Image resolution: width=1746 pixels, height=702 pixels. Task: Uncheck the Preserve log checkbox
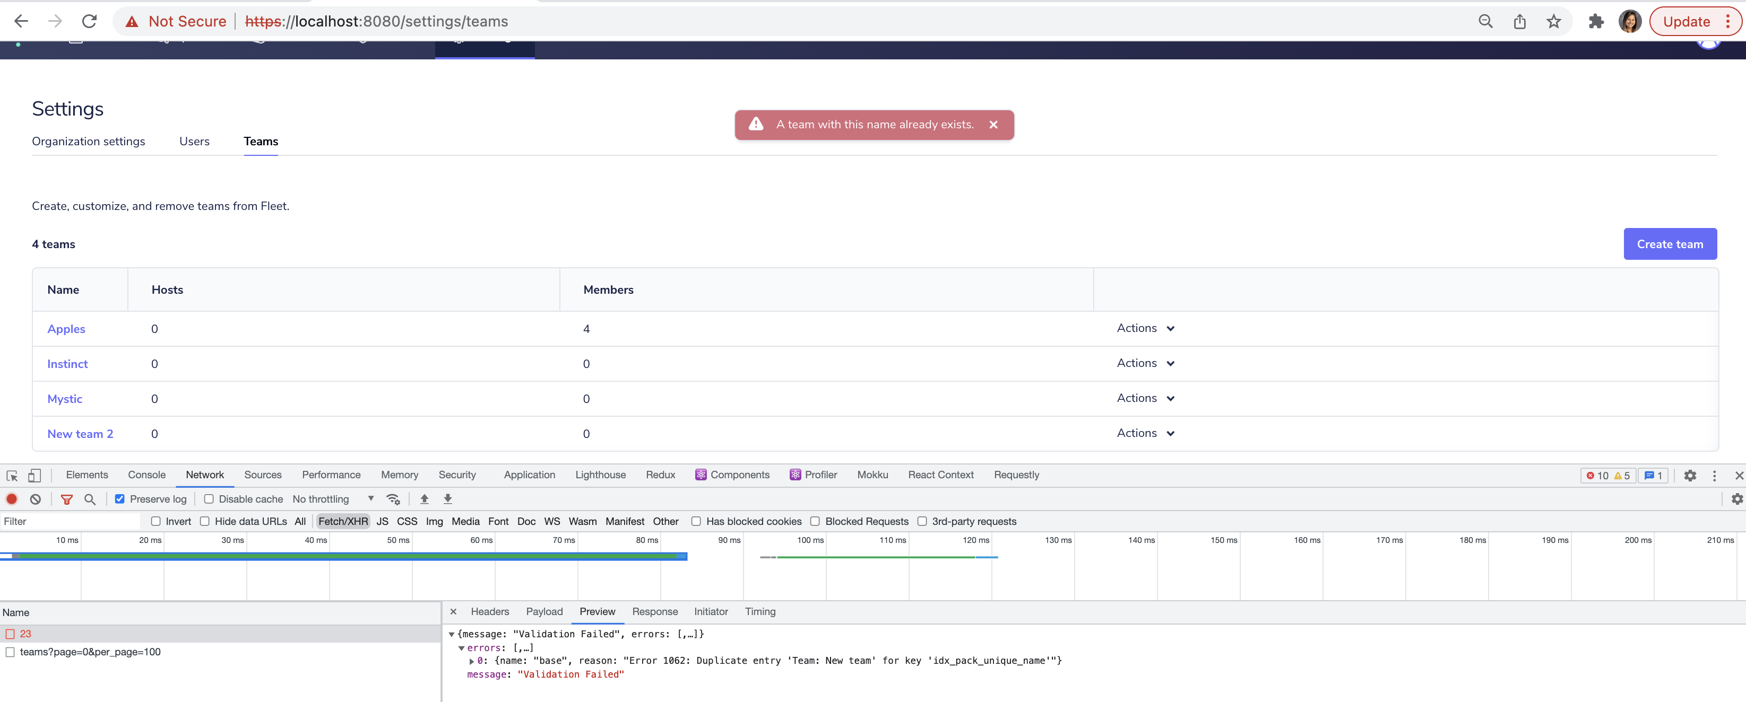(120, 499)
